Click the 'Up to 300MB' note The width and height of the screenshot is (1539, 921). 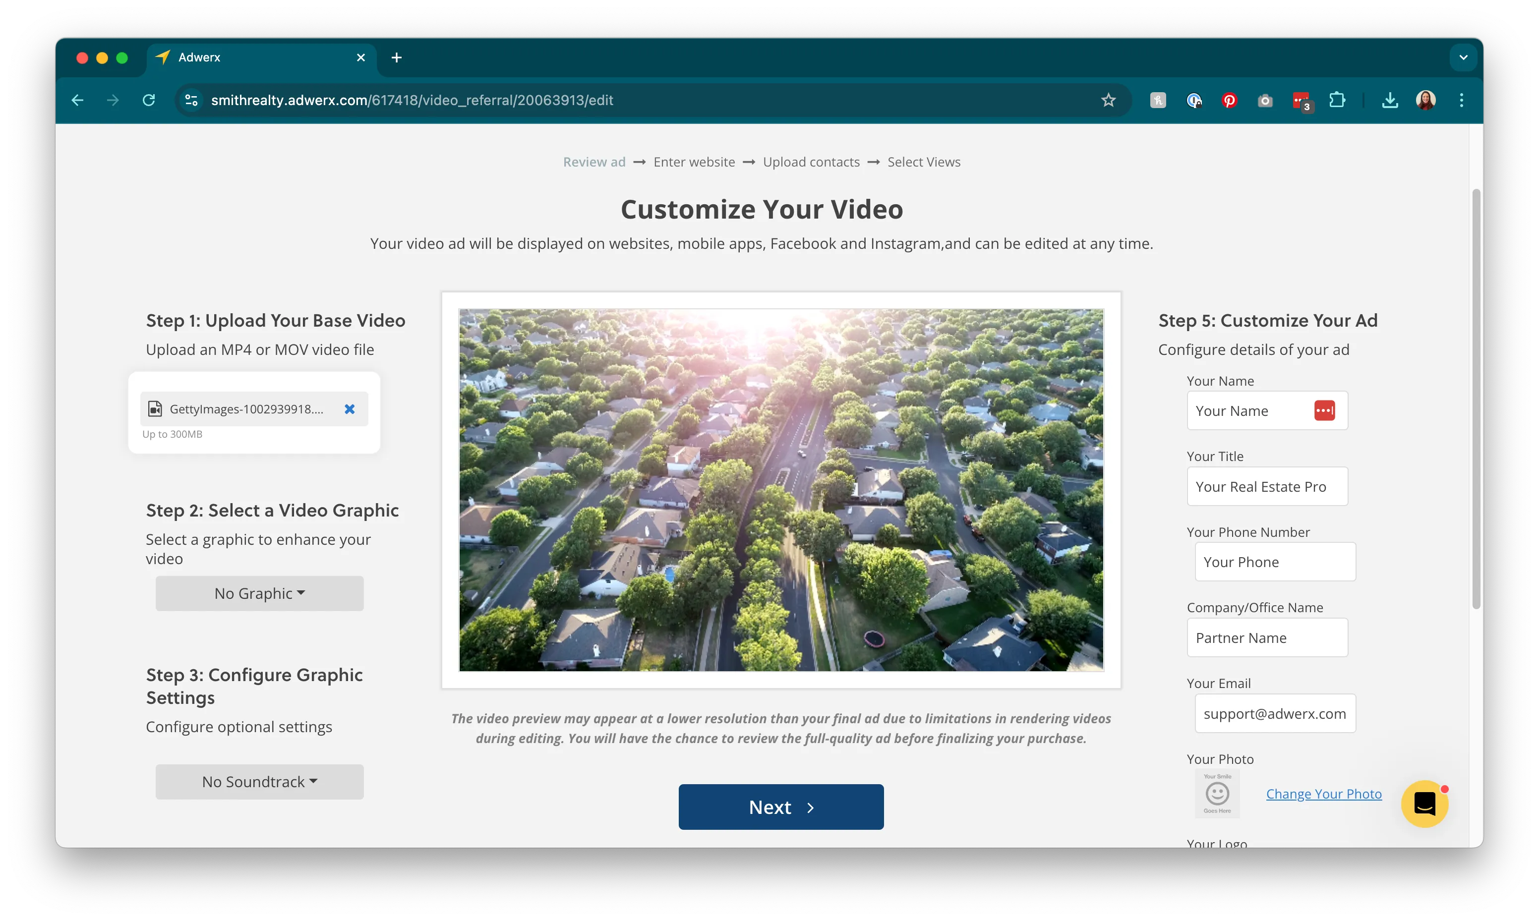click(x=172, y=434)
